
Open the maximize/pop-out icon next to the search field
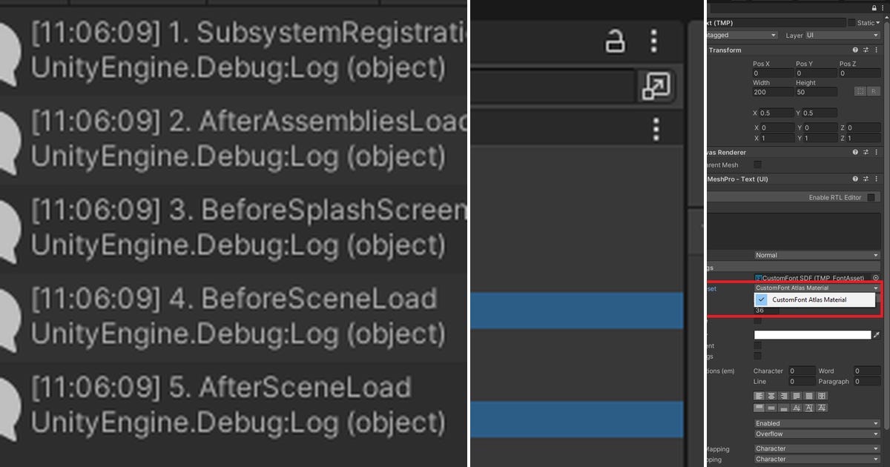[x=656, y=87]
